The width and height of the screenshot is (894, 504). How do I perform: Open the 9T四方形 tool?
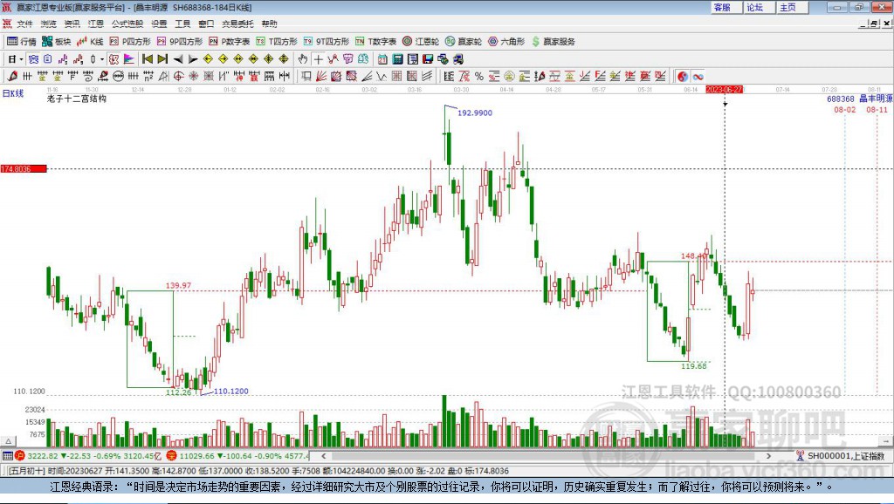click(x=326, y=41)
